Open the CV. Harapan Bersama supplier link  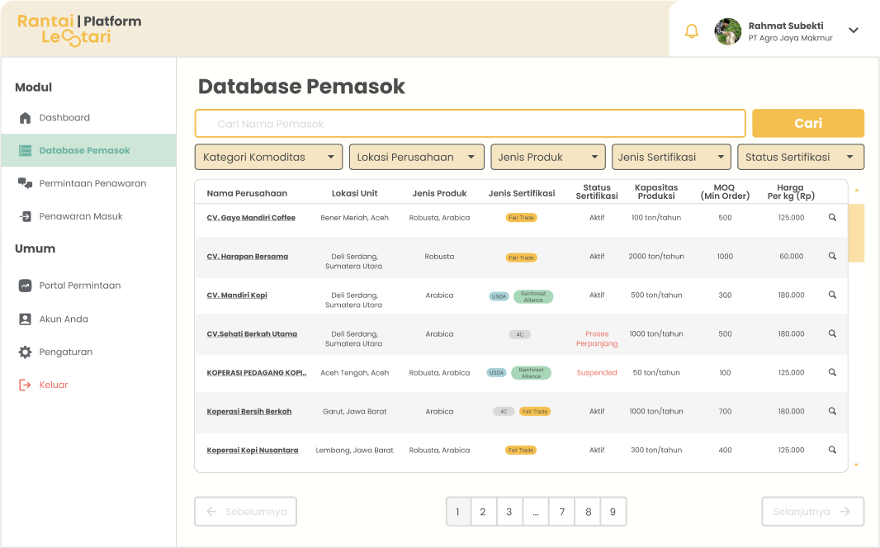click(248, 256)
